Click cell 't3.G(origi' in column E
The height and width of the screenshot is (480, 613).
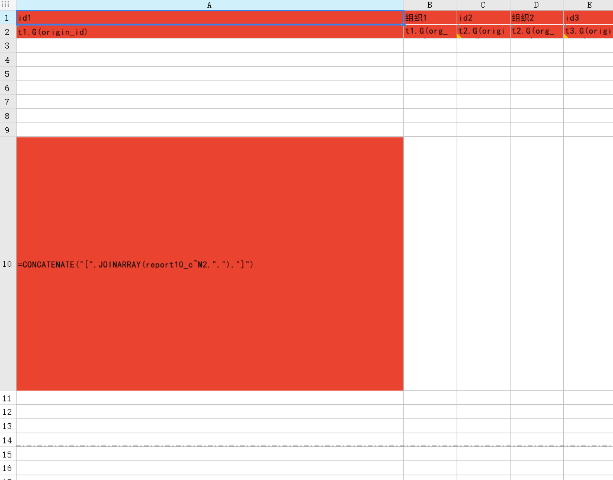pyautogui.click(x=588, y=31)
